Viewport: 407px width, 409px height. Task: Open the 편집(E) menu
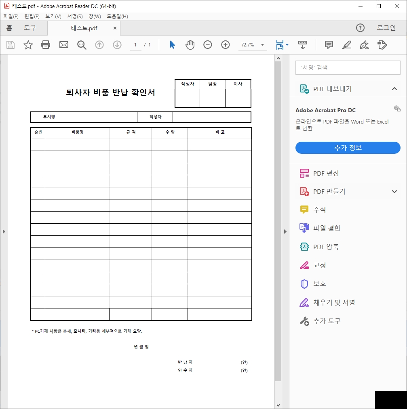pyautogui.click(x=32, y=16)
